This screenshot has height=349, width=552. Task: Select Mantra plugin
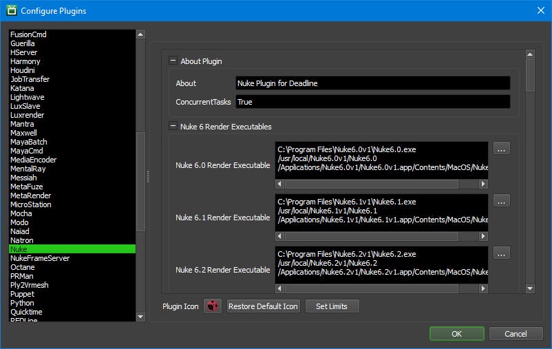[72, 124]
